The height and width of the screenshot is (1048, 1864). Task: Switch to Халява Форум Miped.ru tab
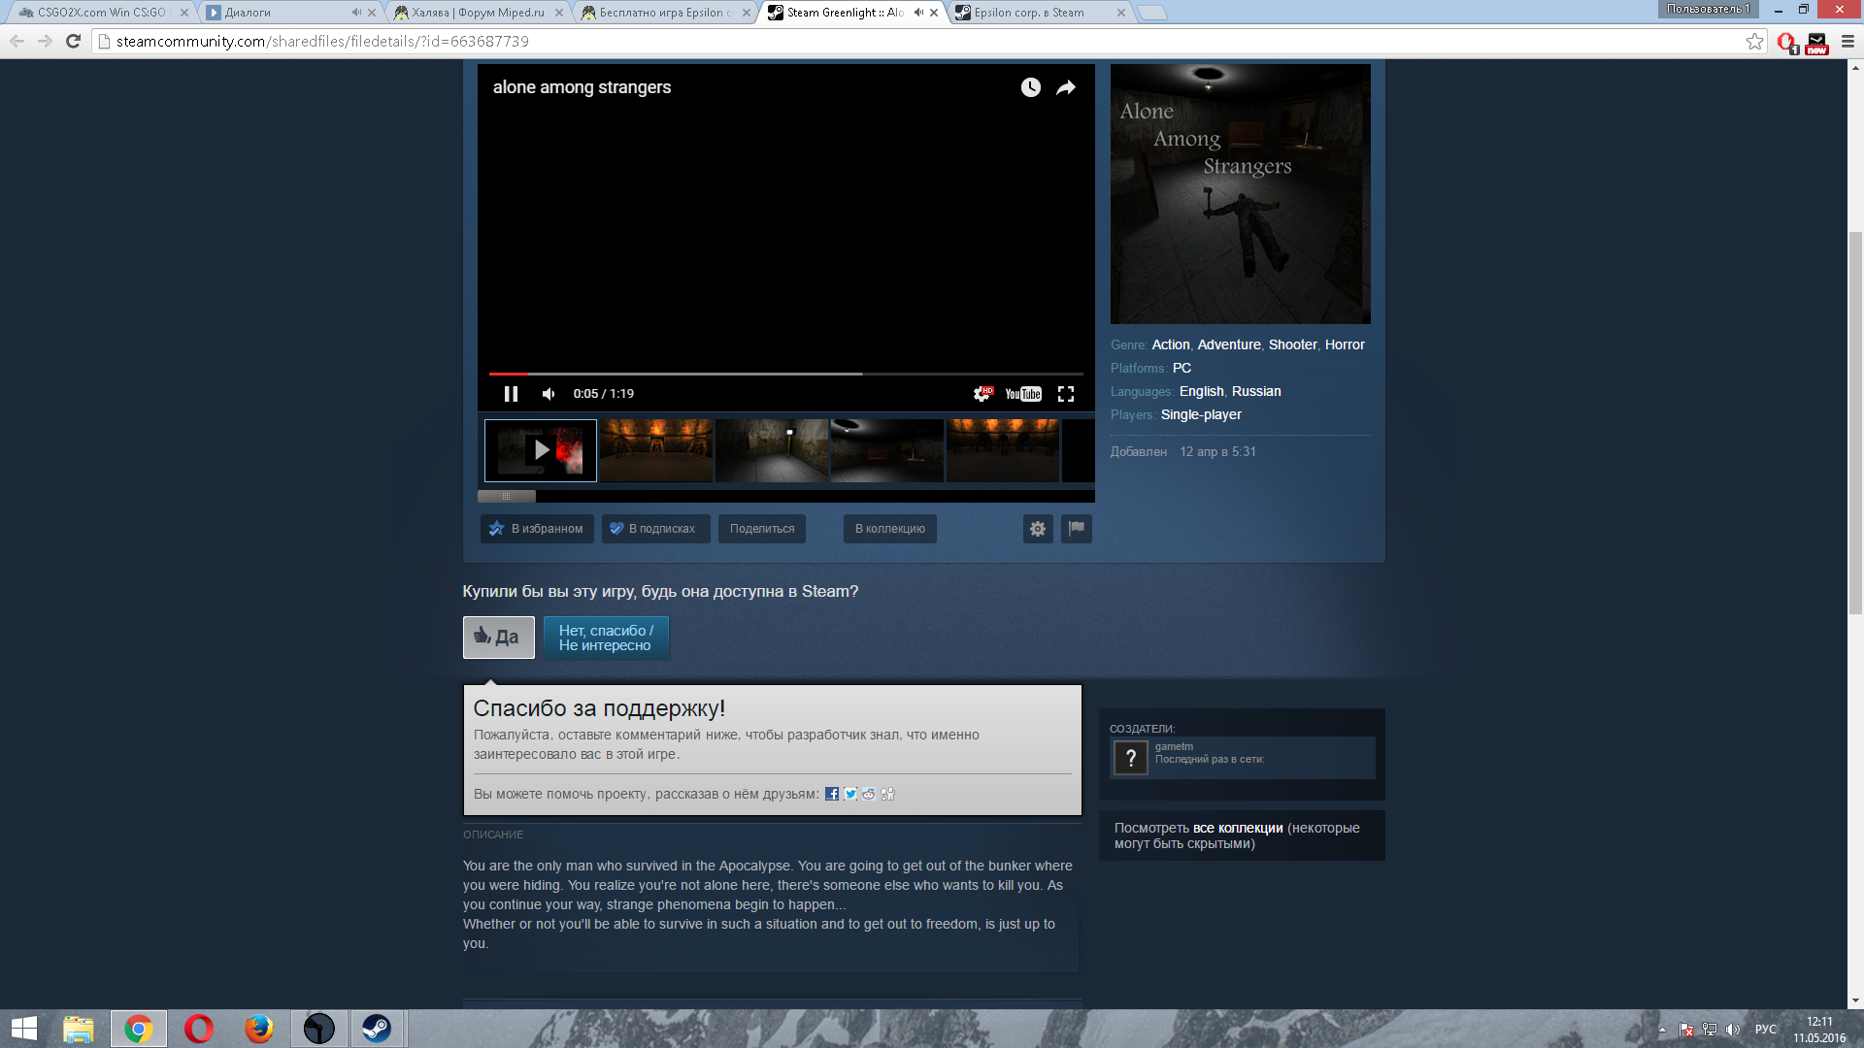478,13
